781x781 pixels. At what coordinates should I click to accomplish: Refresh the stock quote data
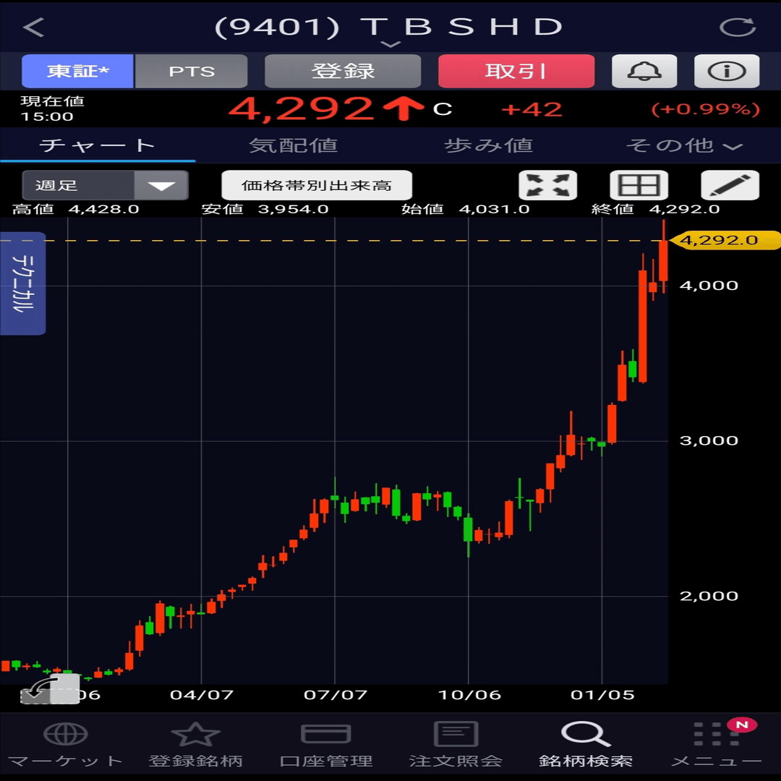[x=738, y=27]
